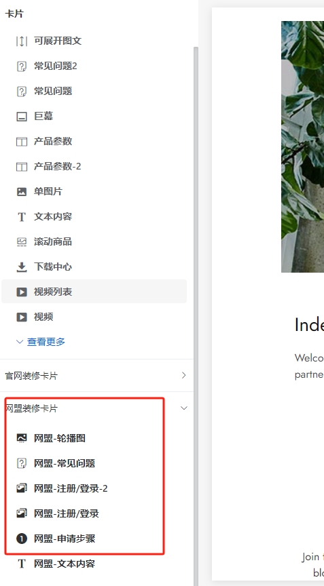This screenshot has height=586, width=324.
Task: Click the 网盟-轮播图 slideshow icon
Action: [x=22, y=438]
